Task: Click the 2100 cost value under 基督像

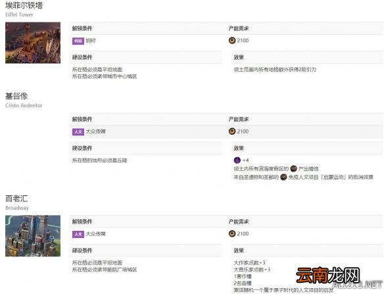Action: (243, 132)
